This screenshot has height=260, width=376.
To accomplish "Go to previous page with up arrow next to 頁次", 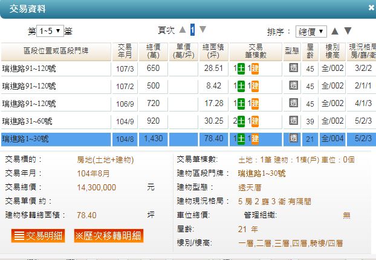I will pos(183,30).
